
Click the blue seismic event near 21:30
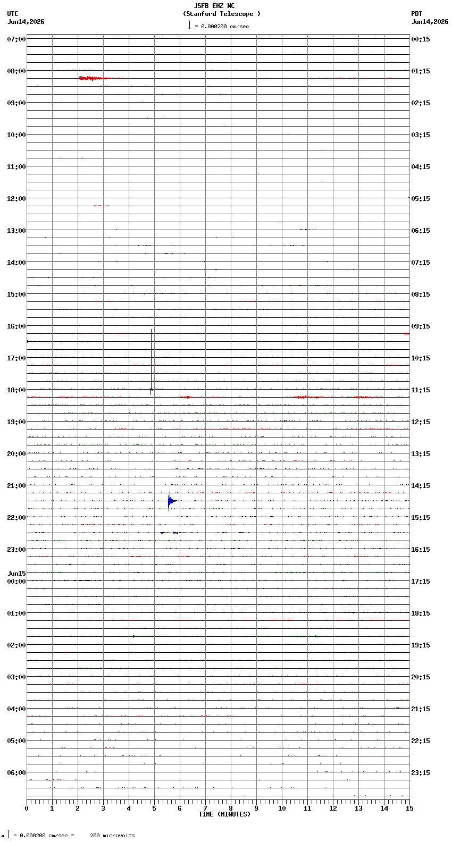click(x=171, y=501)
